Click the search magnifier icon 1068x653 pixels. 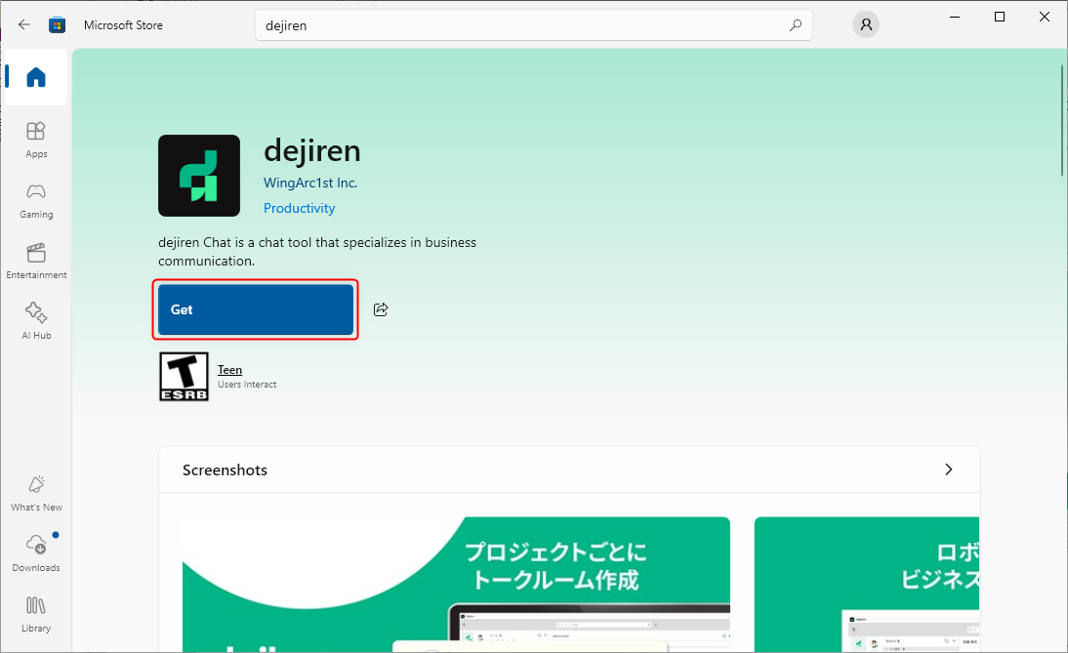click(796, 25)
